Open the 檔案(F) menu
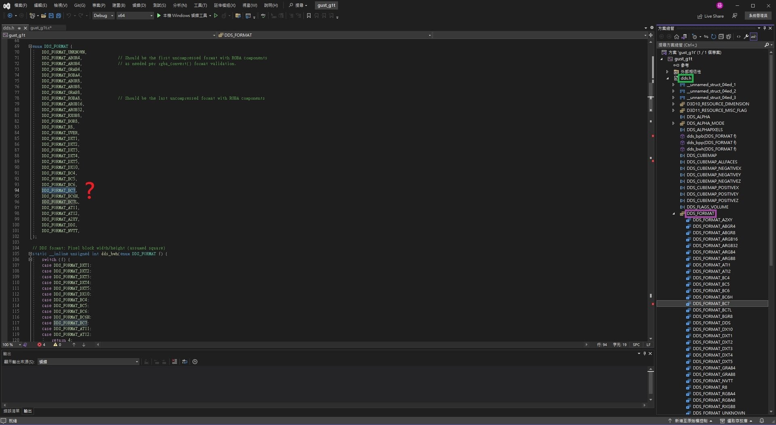 20,5
